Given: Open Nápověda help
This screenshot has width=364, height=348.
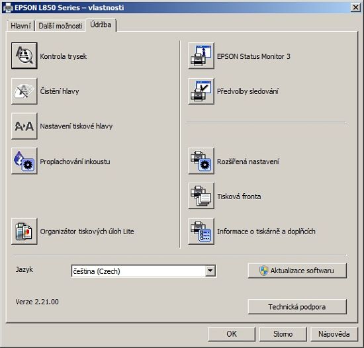Looking at the screenshot, I should point(334,334).
